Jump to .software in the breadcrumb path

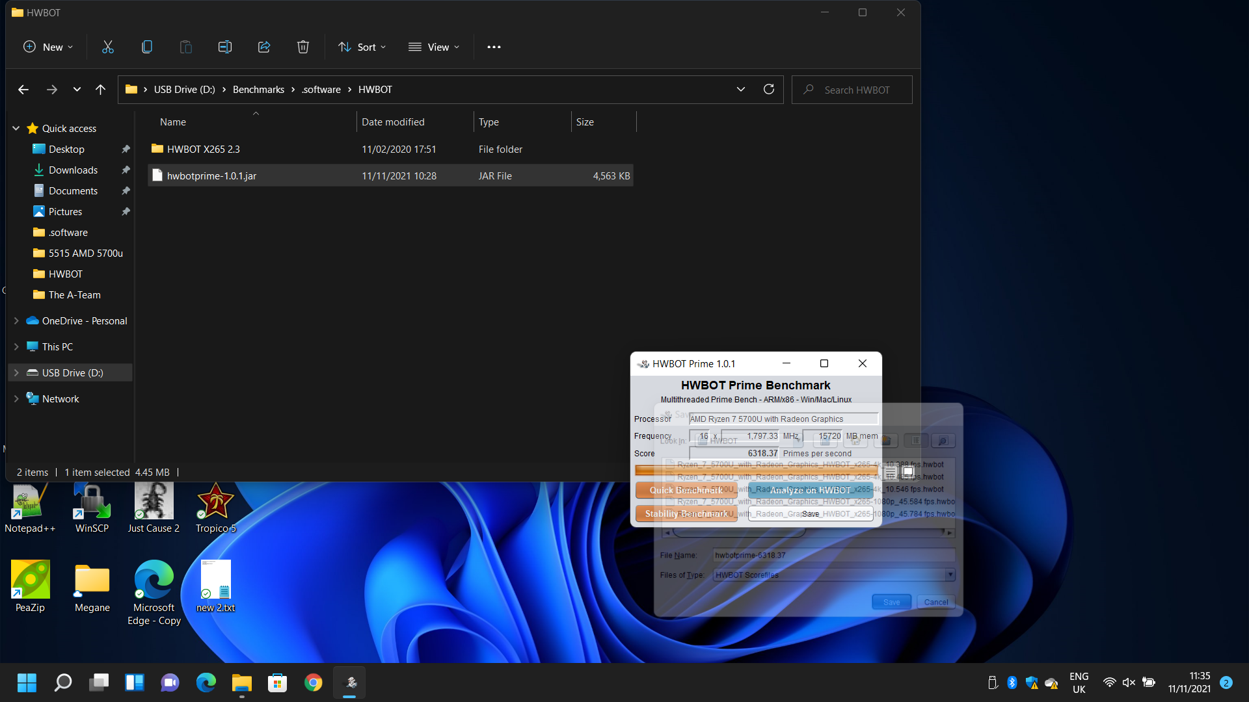[x=321, y=90]
